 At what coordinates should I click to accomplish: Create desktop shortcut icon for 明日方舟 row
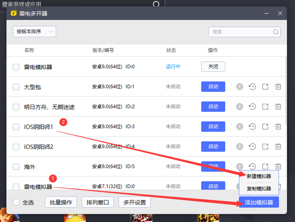[265, 107]
